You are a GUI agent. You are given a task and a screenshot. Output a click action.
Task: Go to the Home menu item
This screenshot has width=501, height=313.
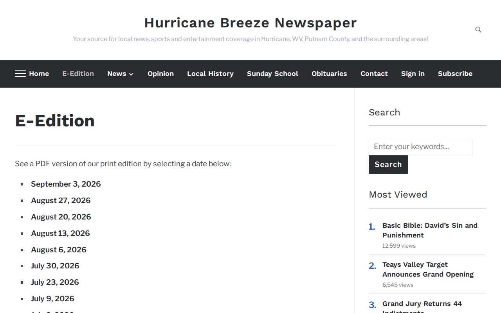point(39,74)
